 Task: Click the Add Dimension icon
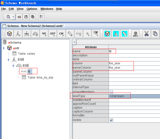click(x=18, y=34)
